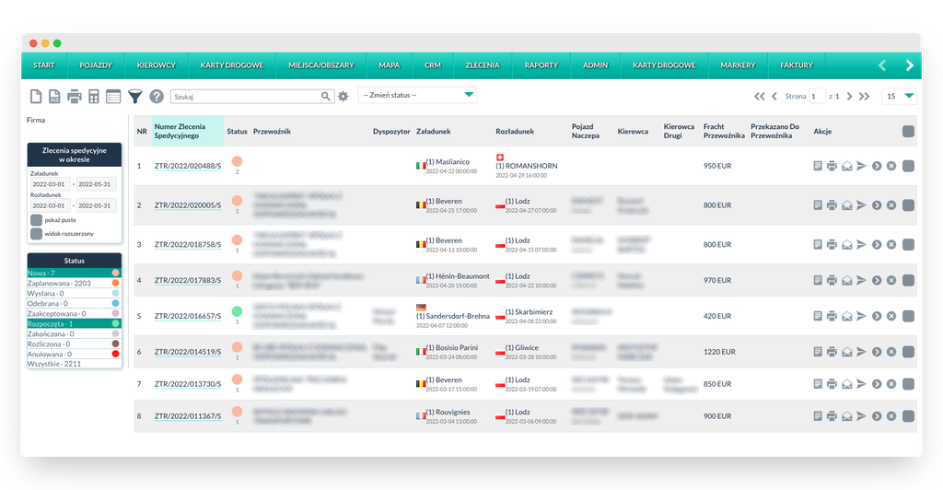Open the 'Zmień status' dropdown

pyautogui.click(x=417, y=95)
